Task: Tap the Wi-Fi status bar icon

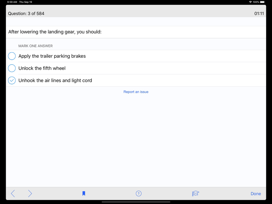Action: (250, 2)
